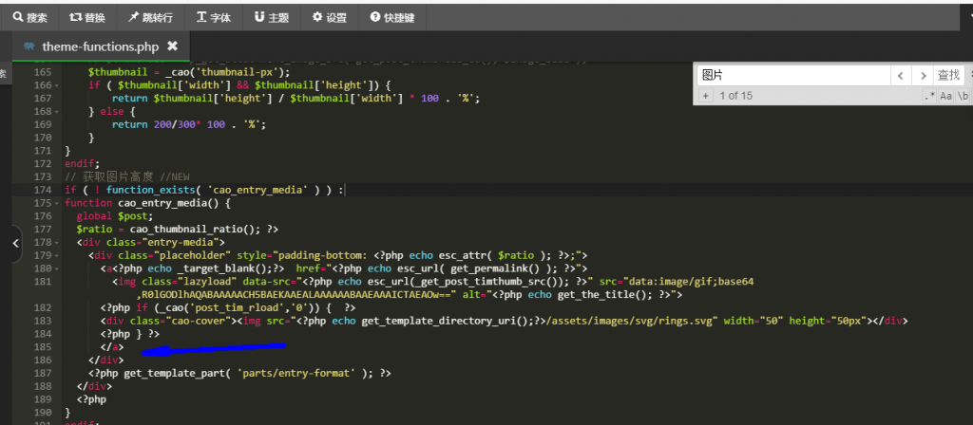Viewport: 973px width, 425px height.
Task: Open the 字体 font settings
Action: (x=214, y=17)
